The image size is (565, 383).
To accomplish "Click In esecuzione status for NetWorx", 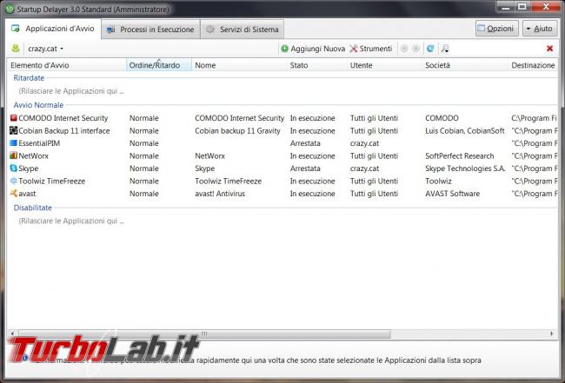I will click(x=312, y=155).
